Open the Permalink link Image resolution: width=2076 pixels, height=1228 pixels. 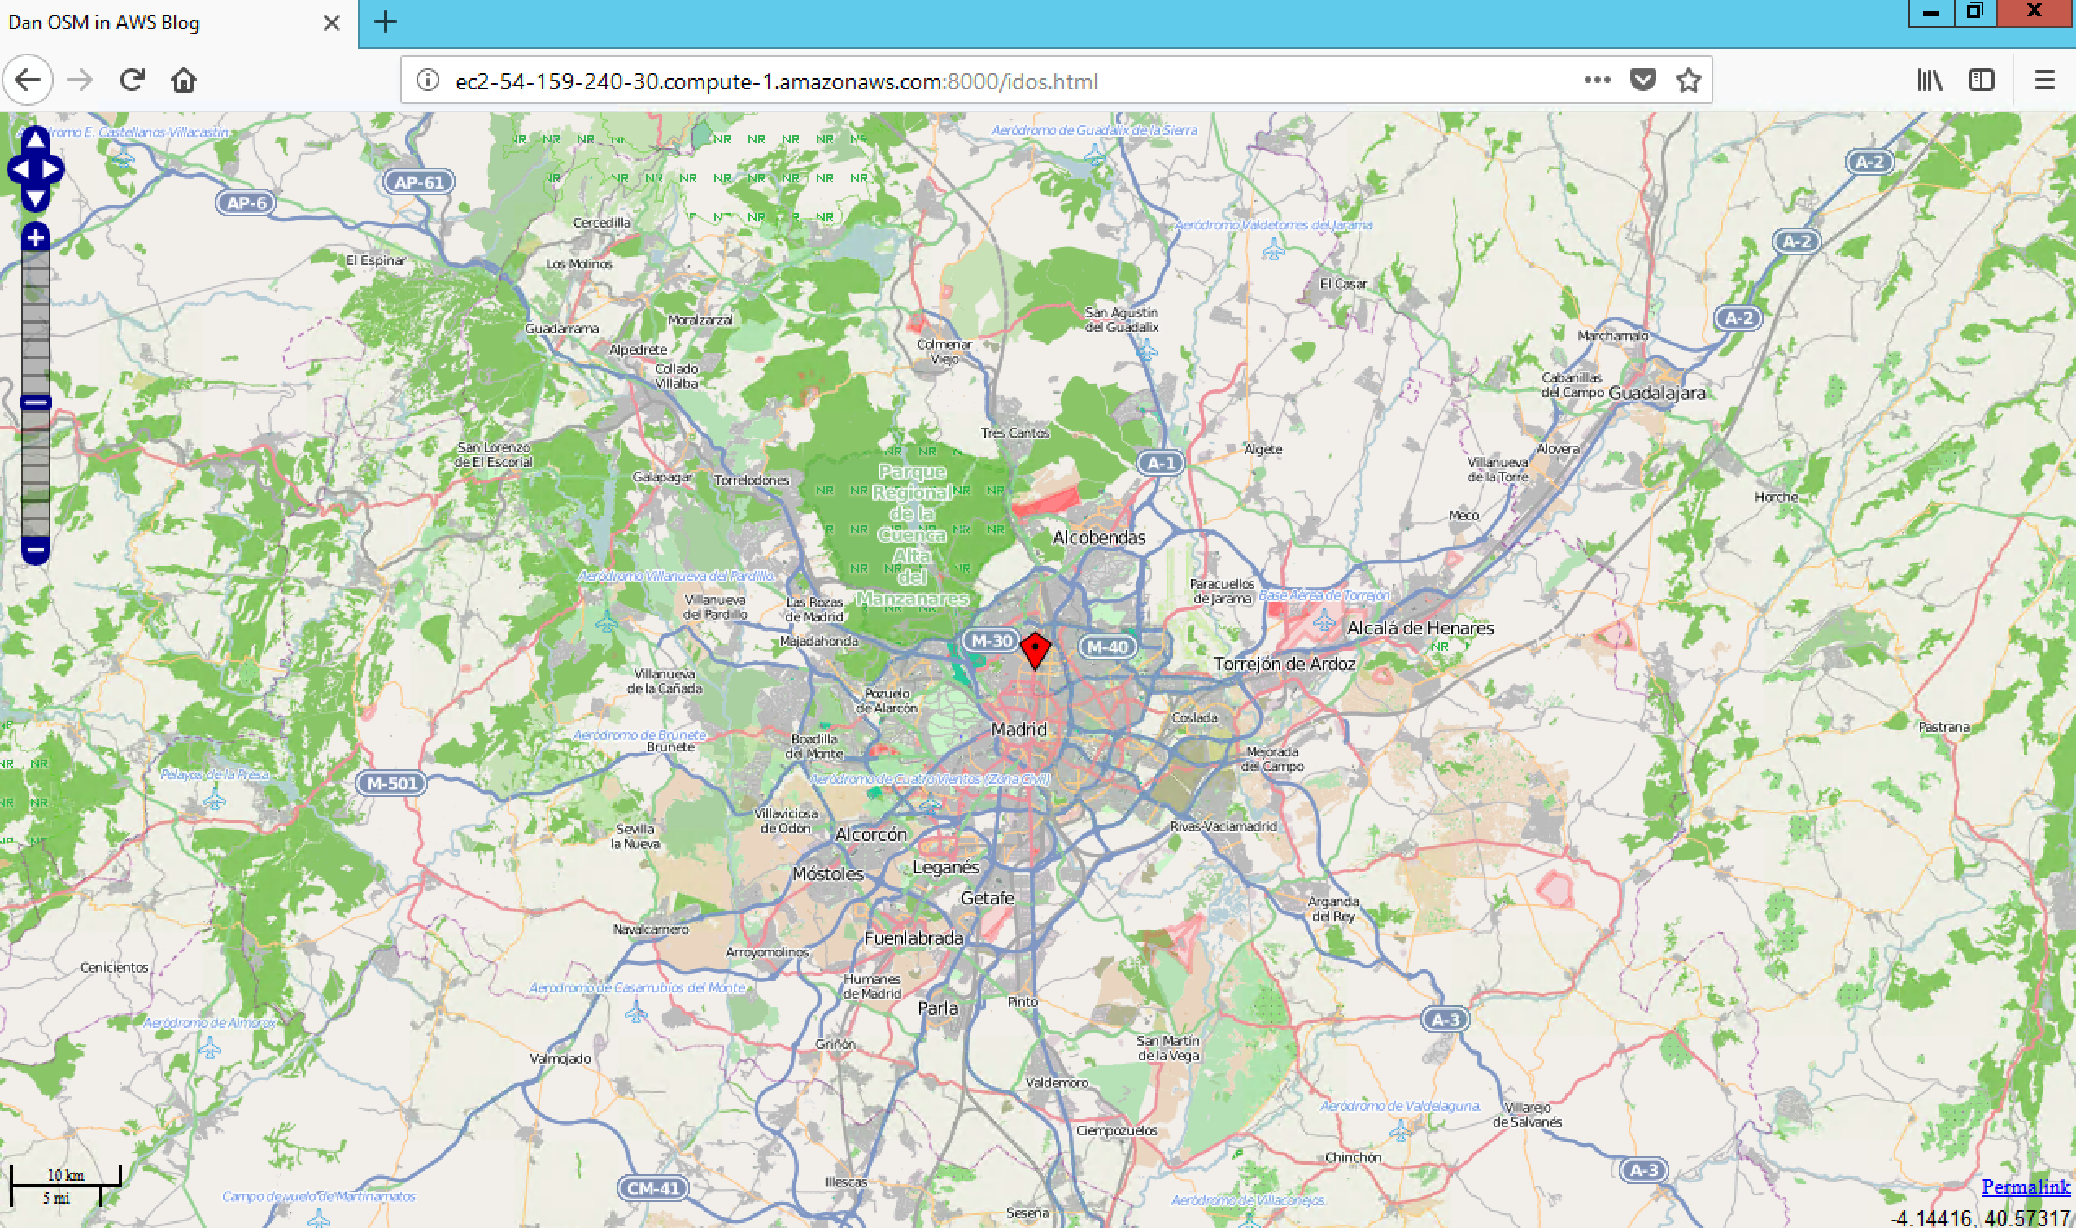(2025, 1187)
